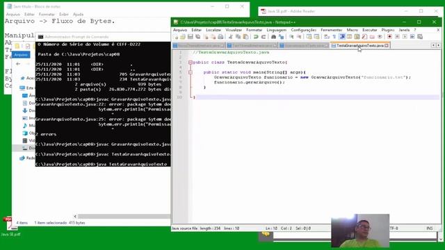Click the 'Arquivo -> Fluxo de Bytes.' text line
Viewport: 445px width, 250px height.
[x=60, y=22]
